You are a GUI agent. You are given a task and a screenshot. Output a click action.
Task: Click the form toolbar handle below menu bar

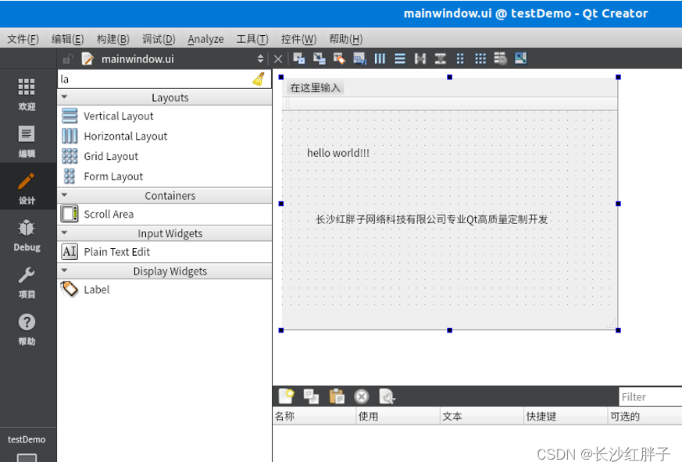pos(287,104)
